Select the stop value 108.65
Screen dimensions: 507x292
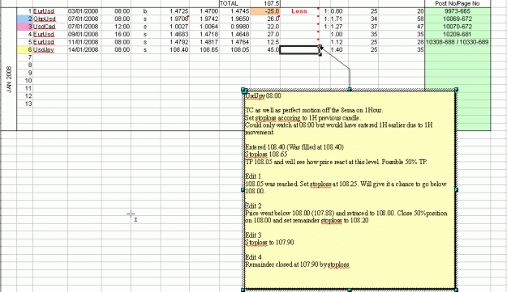(204, 50)
